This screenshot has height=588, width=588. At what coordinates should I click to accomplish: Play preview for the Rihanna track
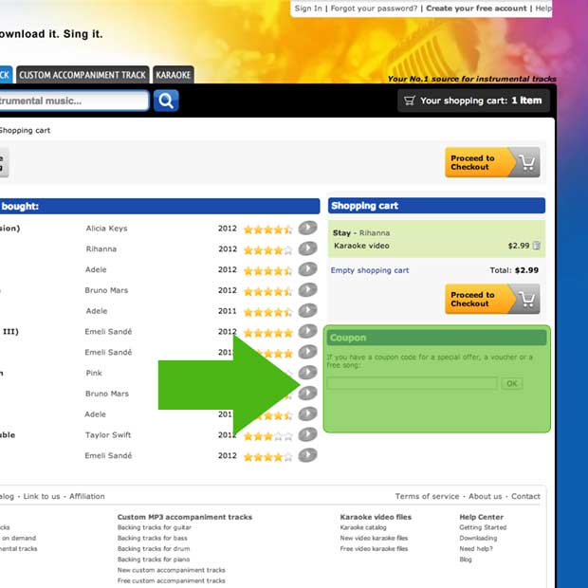tap(307, 248)
